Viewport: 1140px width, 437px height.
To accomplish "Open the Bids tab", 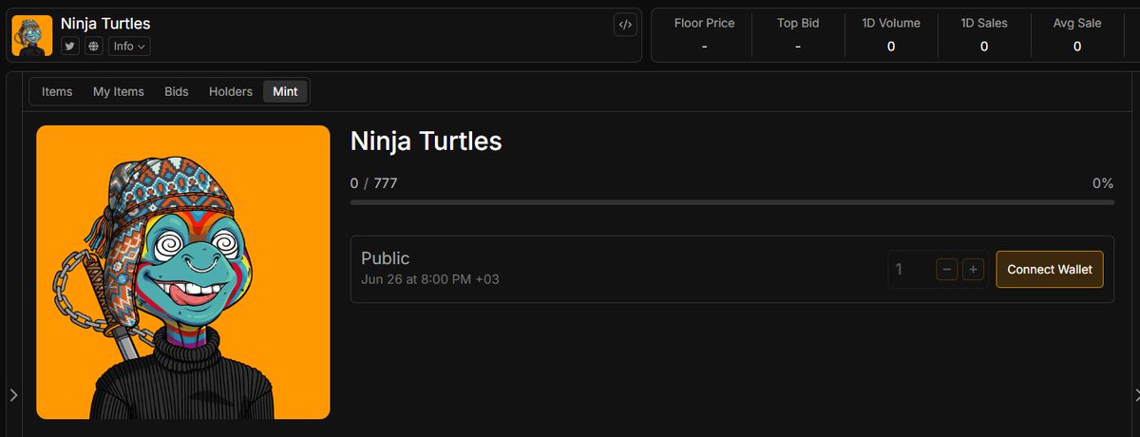I will click(177, 91).
